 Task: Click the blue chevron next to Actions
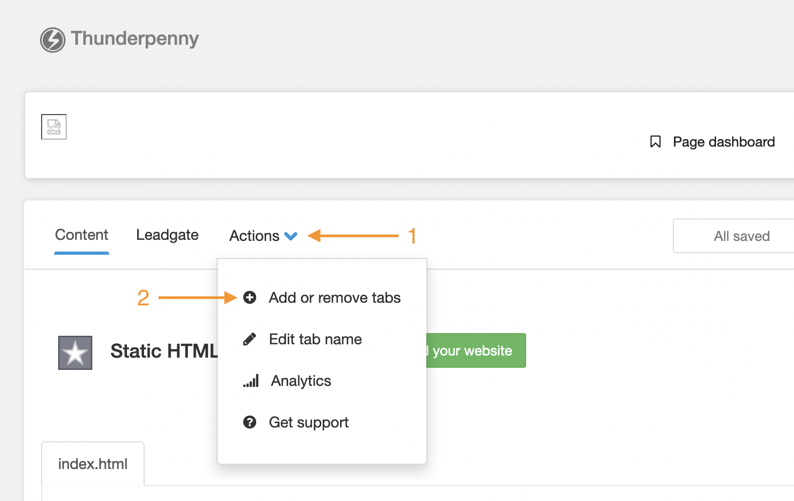click(x=291, y=236)
